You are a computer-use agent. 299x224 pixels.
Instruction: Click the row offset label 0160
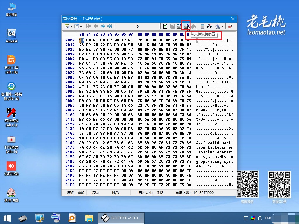(x=70, y=143)
